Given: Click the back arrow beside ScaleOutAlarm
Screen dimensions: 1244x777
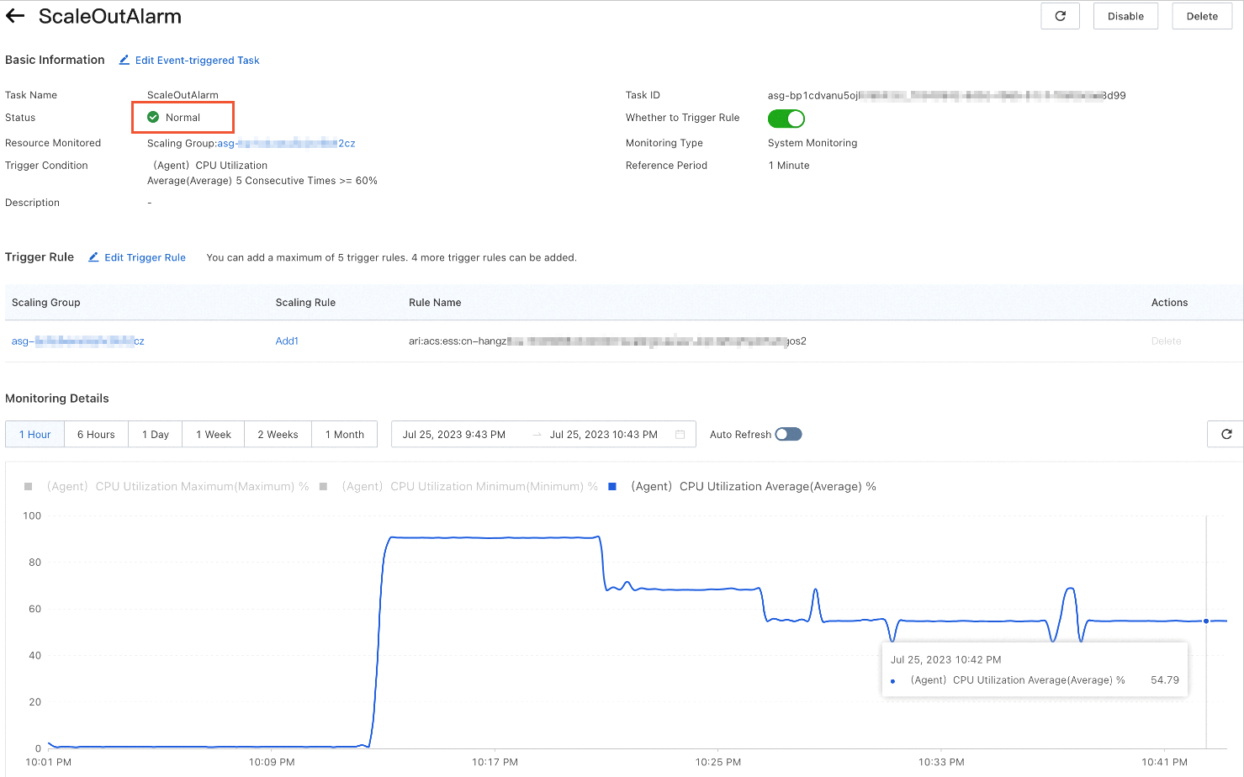Looking at the screenshot, I should [x=15, y=16].
